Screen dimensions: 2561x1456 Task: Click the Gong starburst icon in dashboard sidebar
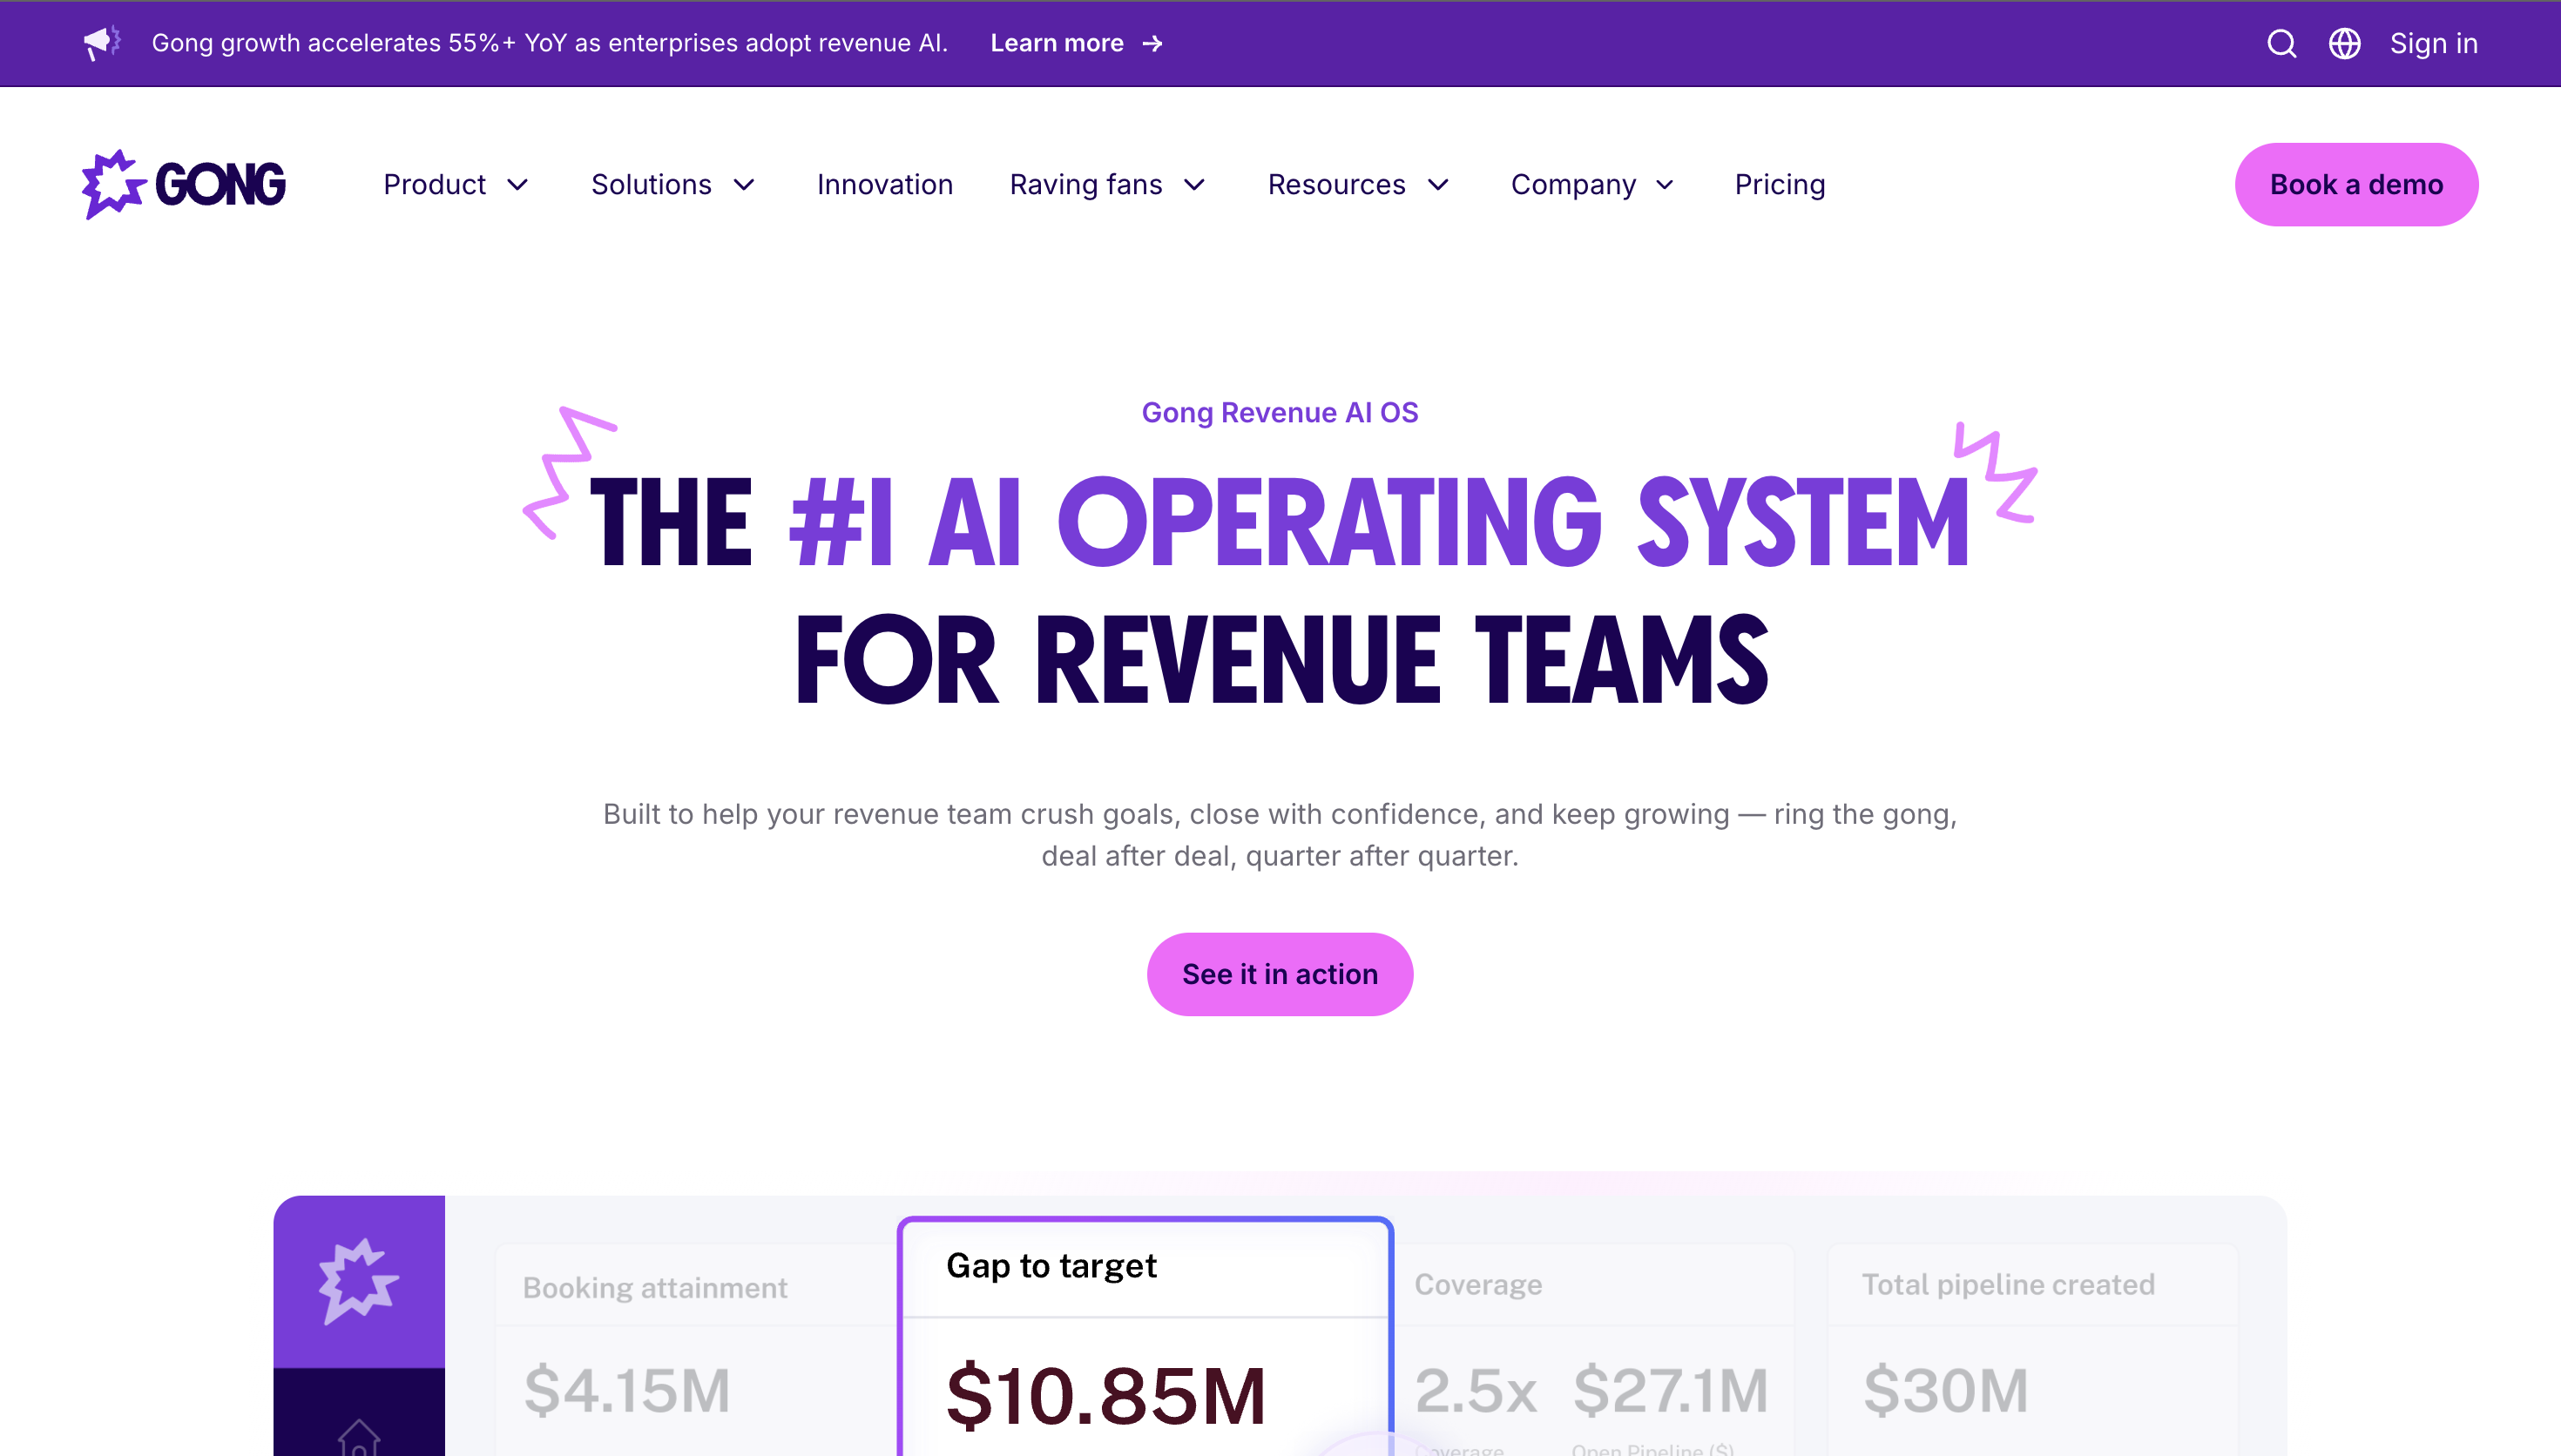click(x=359, y=1281)
